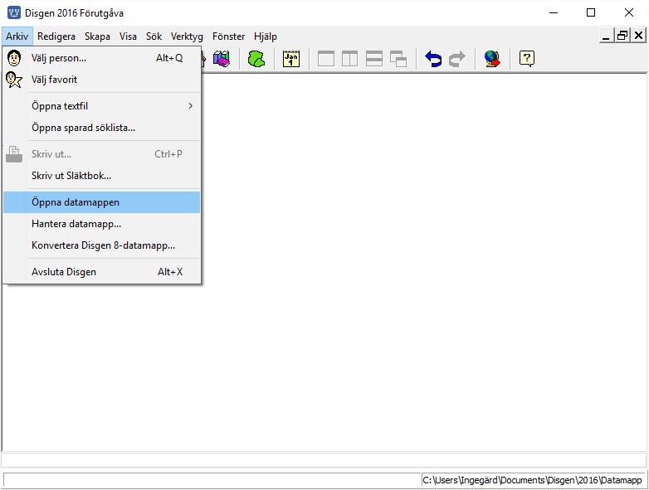Click the star-face icon beside Välj favorit
This screenshot has height=490, width=649.
pyautogui.click(x=14, y=80)
